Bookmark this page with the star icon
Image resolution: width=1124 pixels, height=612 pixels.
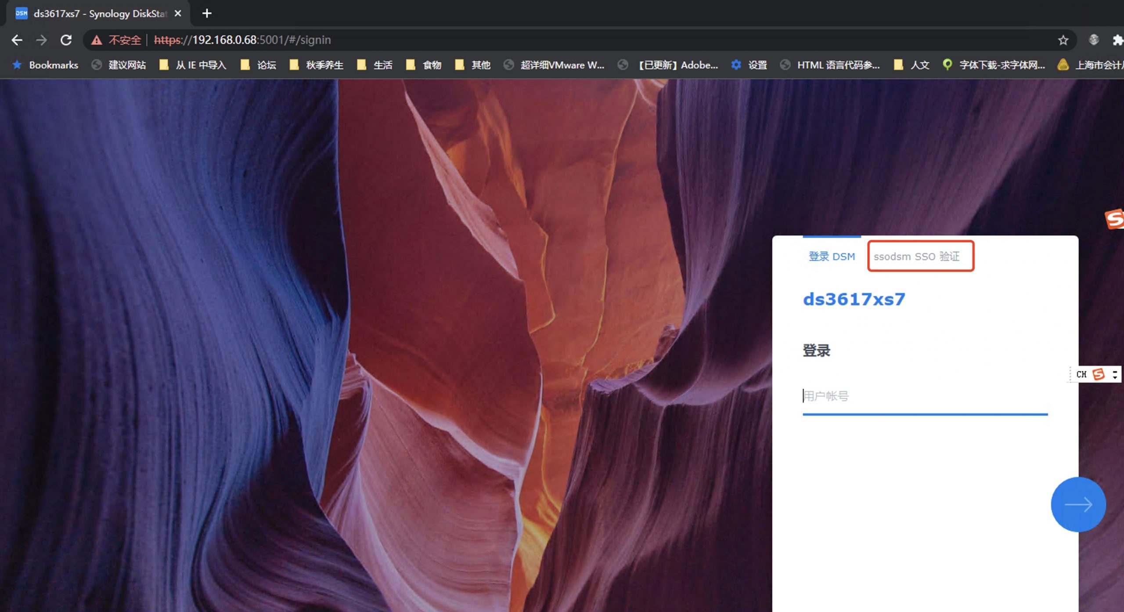(1063, 40)
